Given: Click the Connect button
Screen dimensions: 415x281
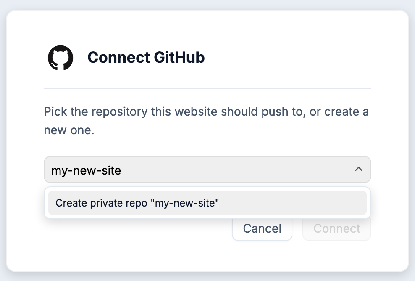Looking at the screenshot, I should (336, 228).
